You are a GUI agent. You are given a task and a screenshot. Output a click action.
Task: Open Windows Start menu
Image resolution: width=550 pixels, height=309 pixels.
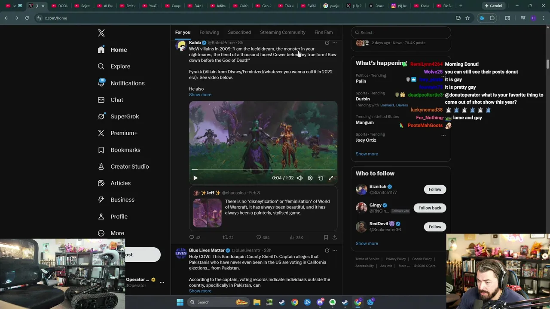(x=180, y=302)
